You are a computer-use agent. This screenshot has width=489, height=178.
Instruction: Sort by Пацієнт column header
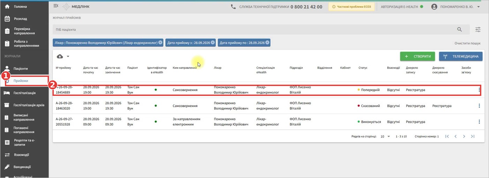click(133, 68)
